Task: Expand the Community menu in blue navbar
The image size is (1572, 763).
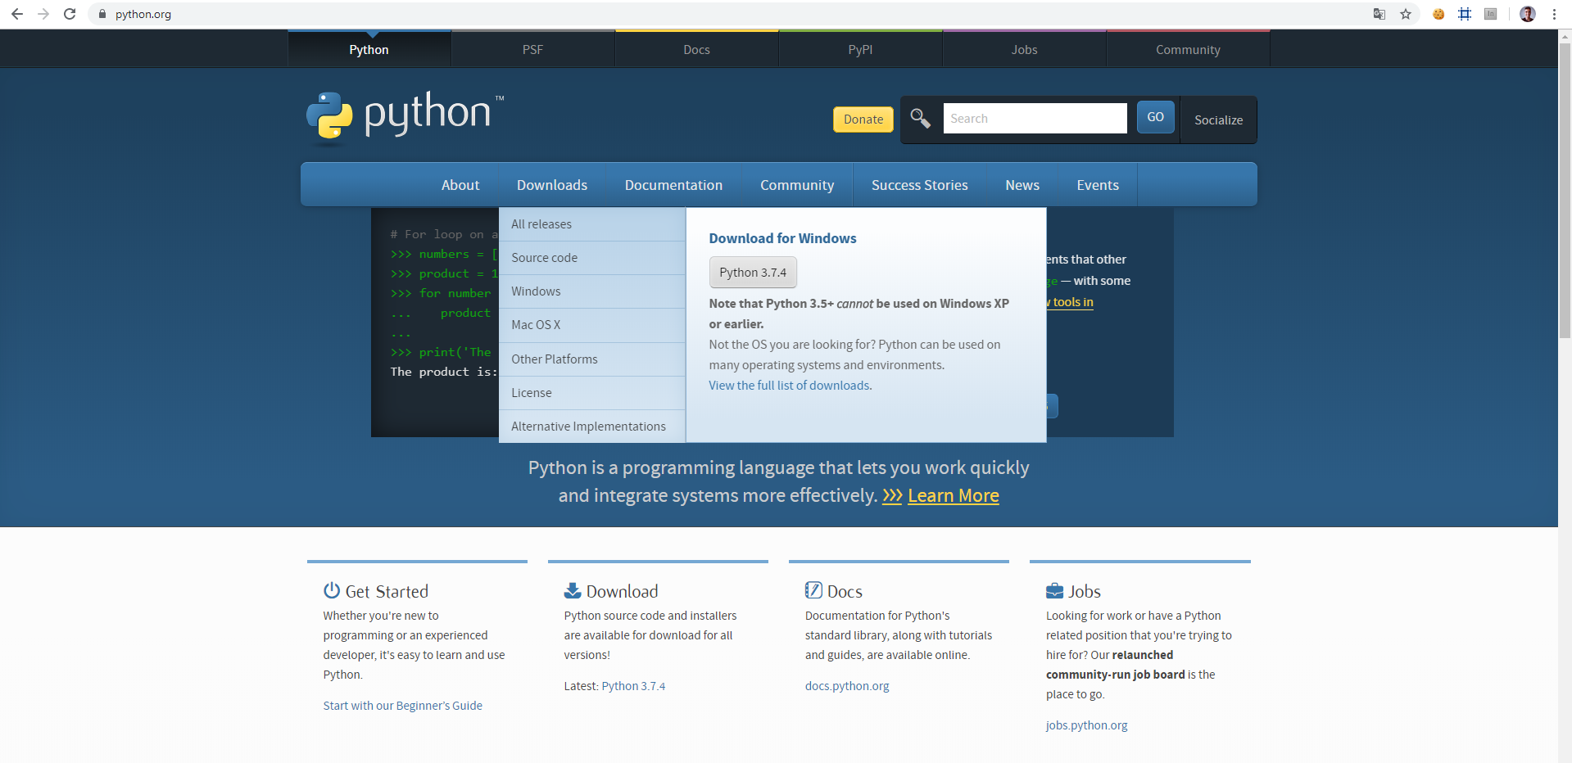Action: [x=796, y=185]
